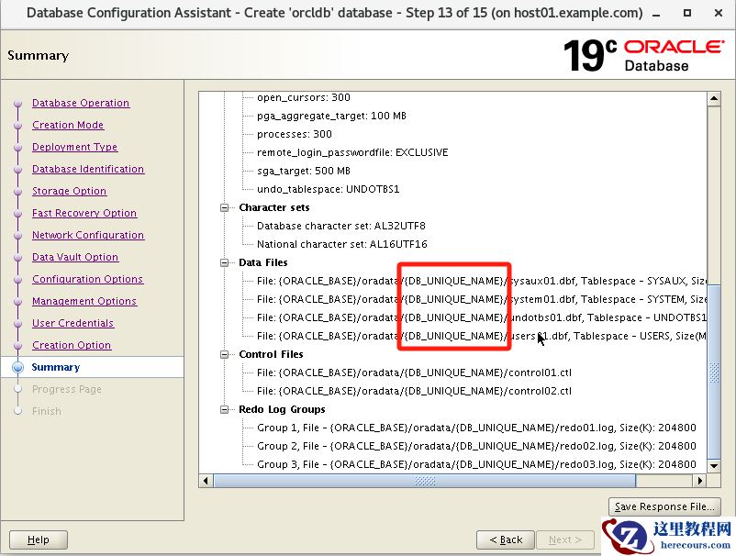
Task: Collapse the Character sets node
Action: 224,207
